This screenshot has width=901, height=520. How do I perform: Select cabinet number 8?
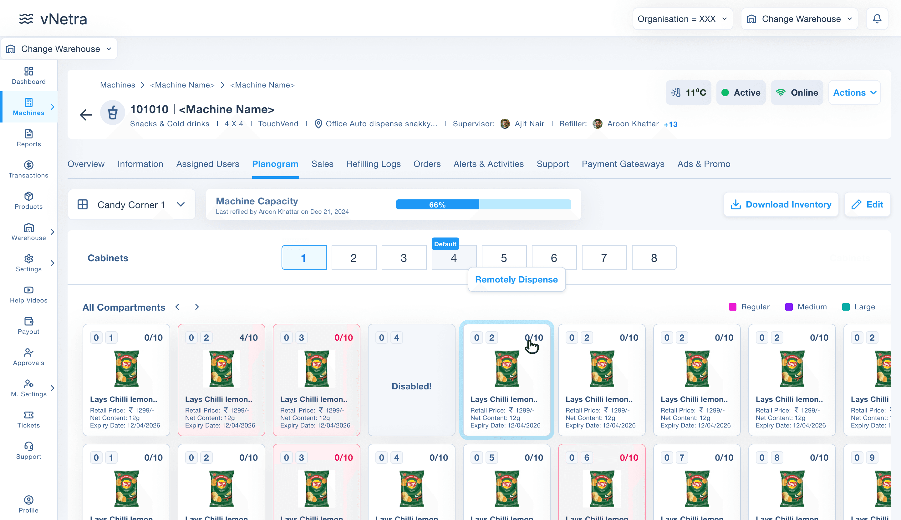click(x=654, y=257)
